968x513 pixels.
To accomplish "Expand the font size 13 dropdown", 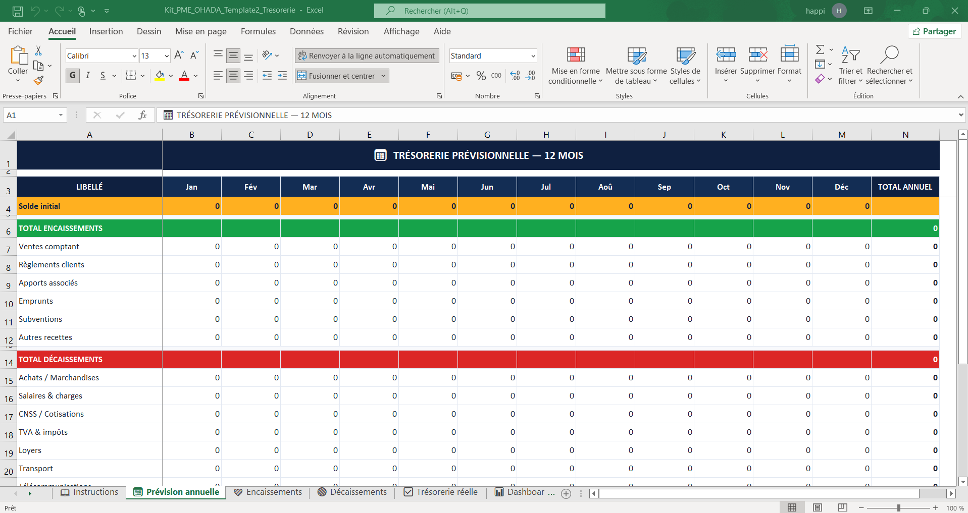I will 166,56.
